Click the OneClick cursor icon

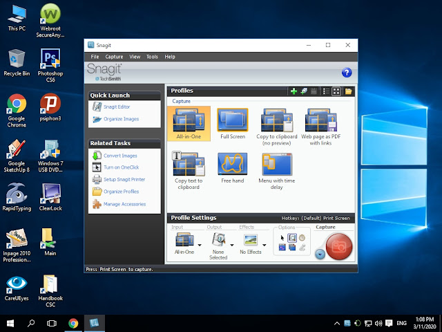point(97,167)
